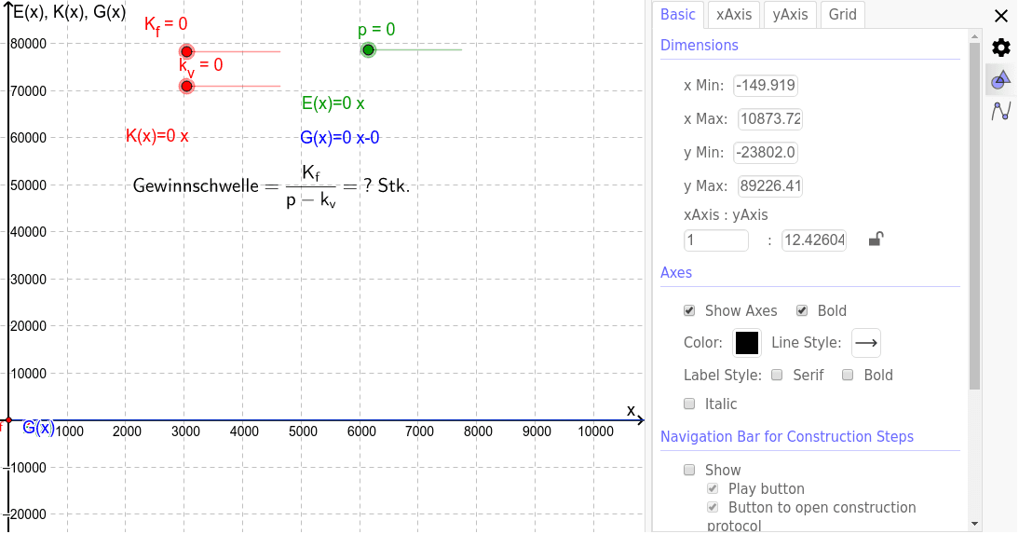Click the 'p = 0' slider label
The height and width of the screenshot is (534, 1019).
pos(376,30)
